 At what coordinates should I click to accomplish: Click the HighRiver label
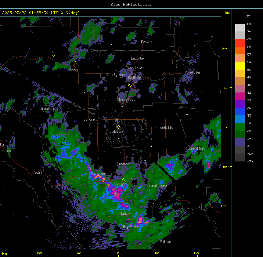point(131,227)
